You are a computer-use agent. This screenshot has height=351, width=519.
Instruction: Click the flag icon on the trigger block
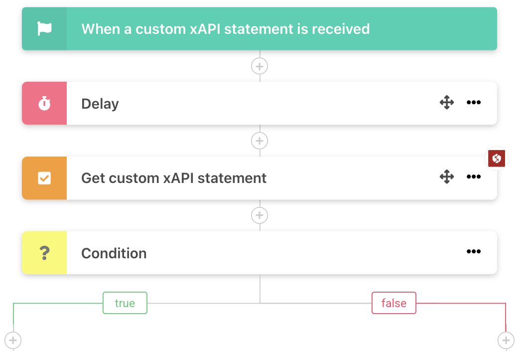pyautogui.click(x=44, y=29)
